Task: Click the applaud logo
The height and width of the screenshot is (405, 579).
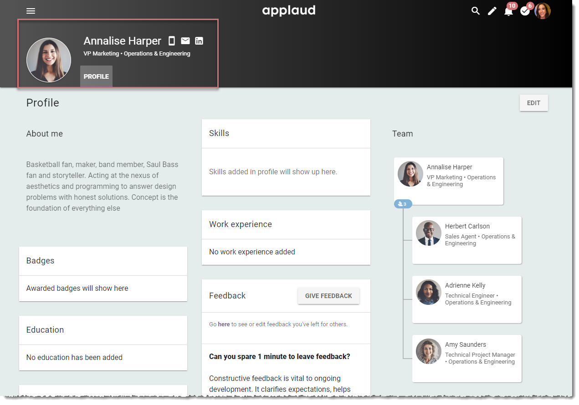Action: pos(289,10)
